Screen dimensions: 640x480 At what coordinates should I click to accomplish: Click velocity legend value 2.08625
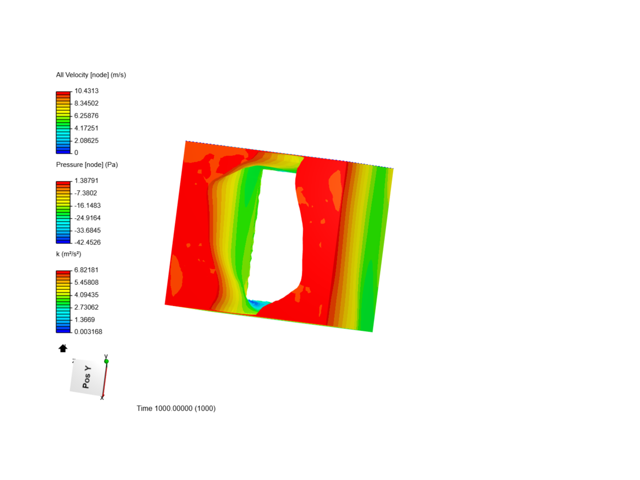[86, 140]
